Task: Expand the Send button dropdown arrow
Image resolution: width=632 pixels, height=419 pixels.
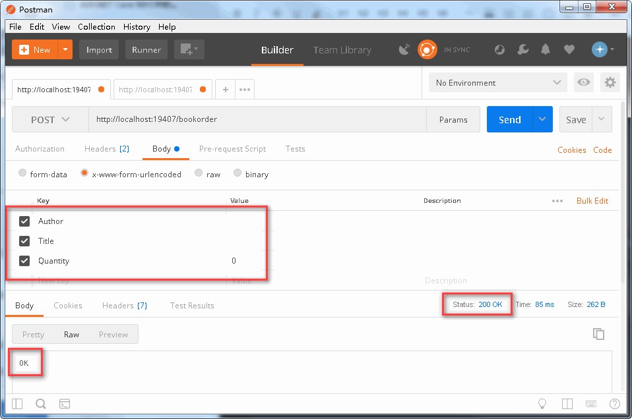Action: point(542,119)
